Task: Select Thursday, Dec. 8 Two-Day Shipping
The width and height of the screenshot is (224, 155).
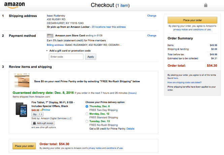Action: click(87, 106)
